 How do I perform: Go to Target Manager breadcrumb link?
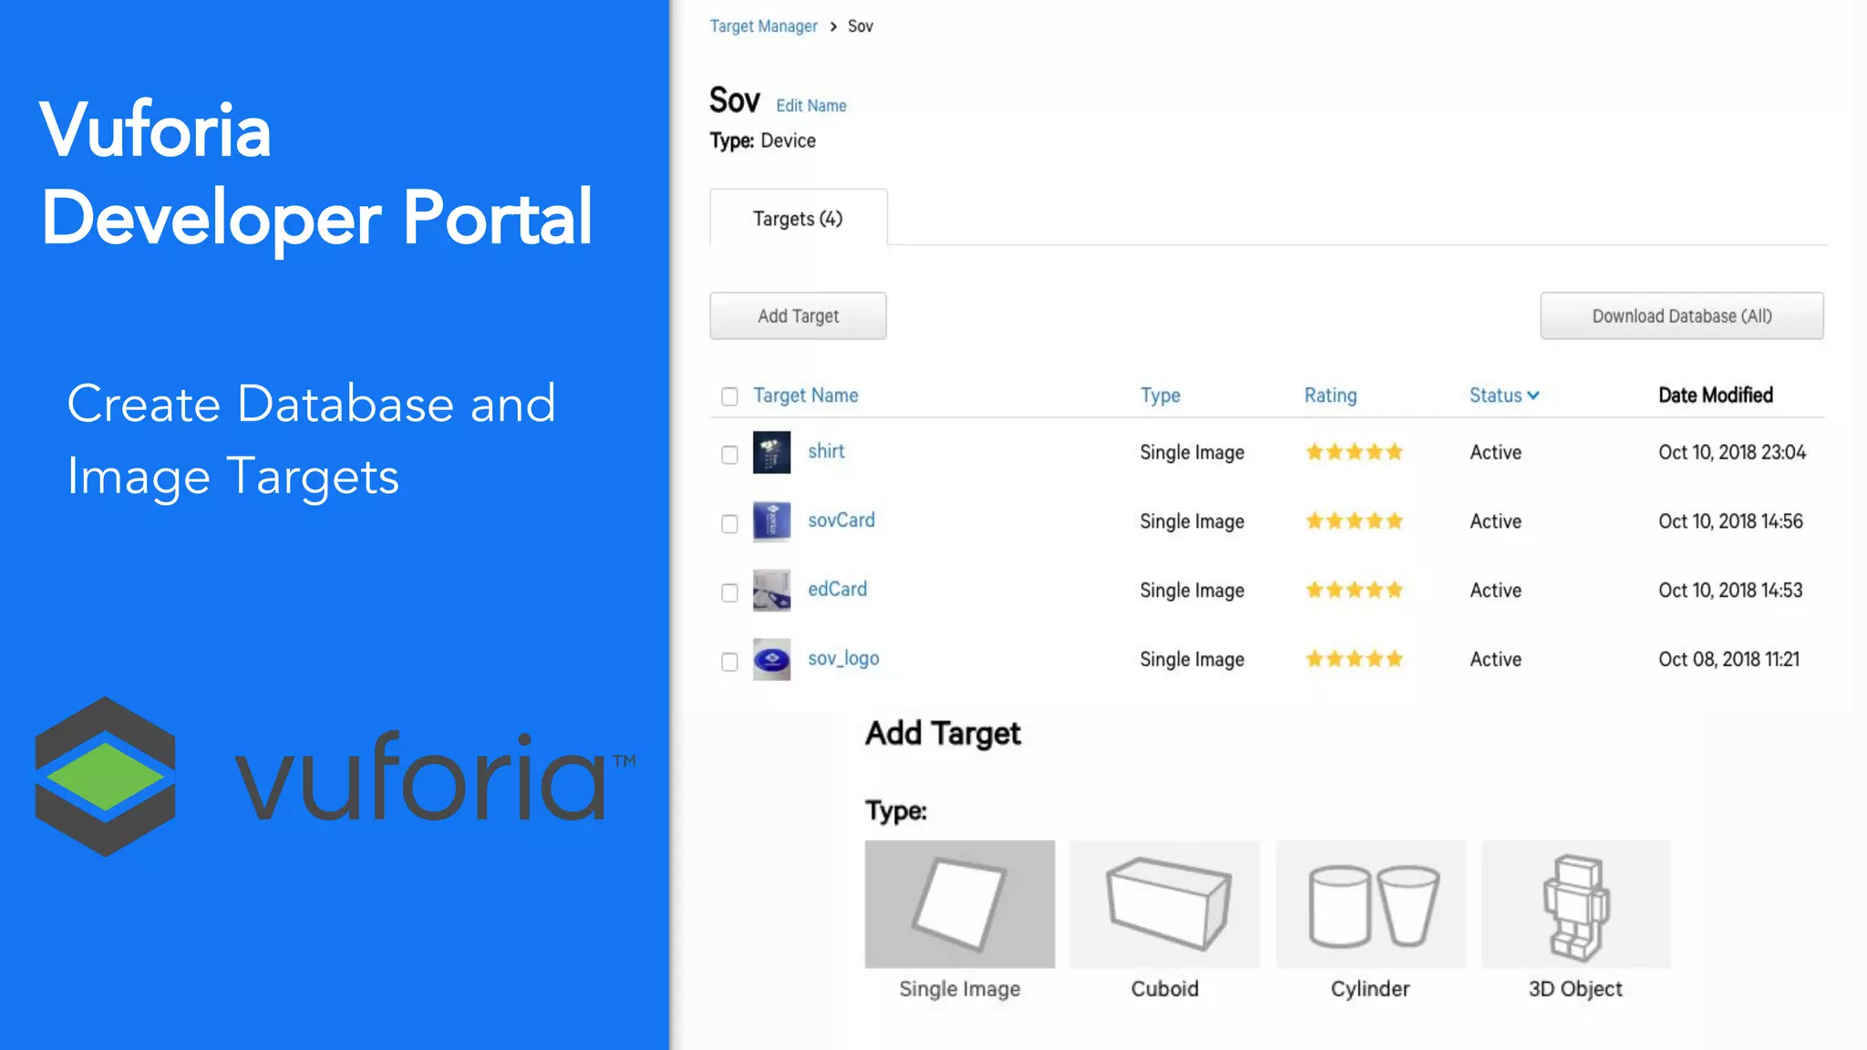(x=764, y=26)
